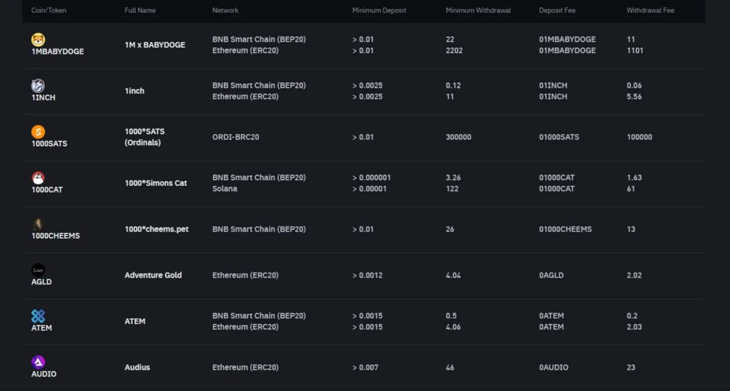Click the minimum withdrawal value '2202'
730x391 pixels.
pos(454,51)
